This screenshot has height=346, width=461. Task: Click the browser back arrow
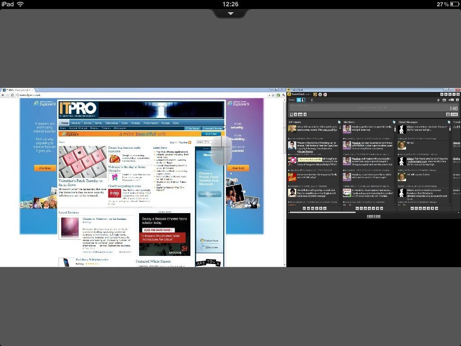tap(3, 95)
